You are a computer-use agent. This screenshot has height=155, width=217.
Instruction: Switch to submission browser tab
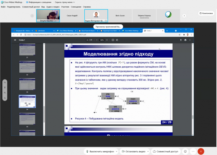click(44, 31)
